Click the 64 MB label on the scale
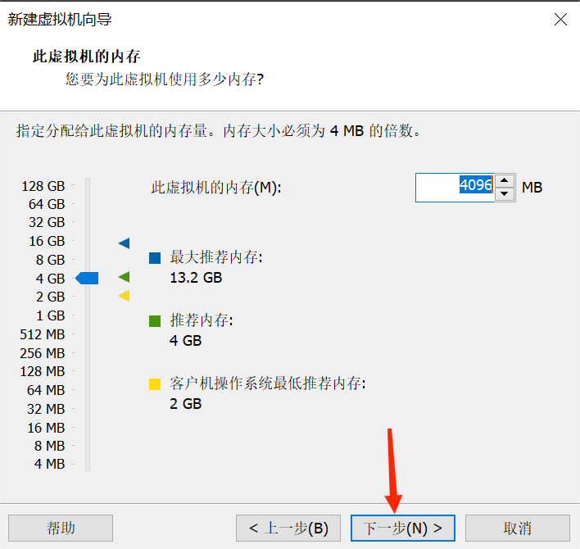Screen dimensions: 580x549 [46, 390]
